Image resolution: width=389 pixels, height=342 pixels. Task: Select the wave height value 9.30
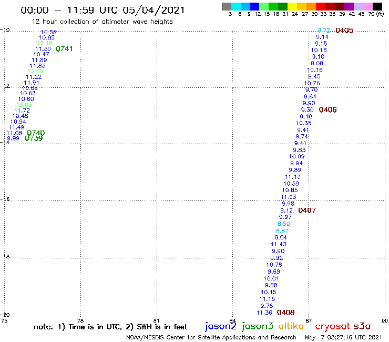point(307,110)
